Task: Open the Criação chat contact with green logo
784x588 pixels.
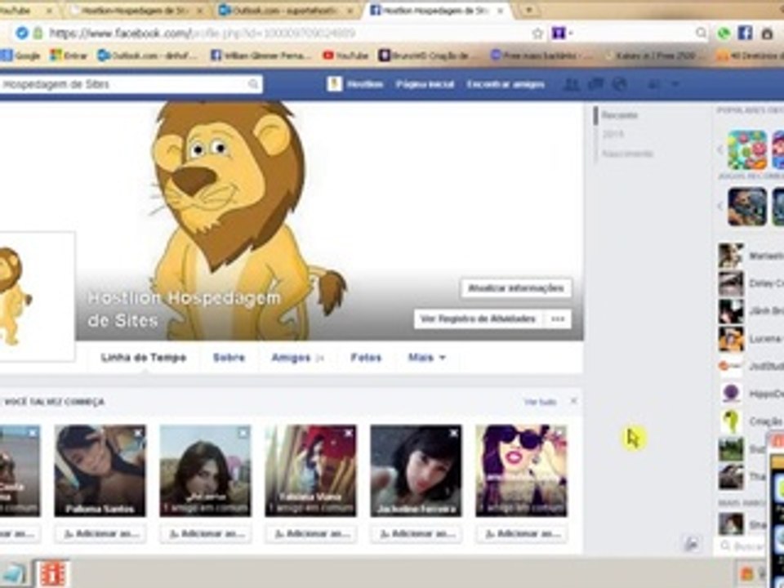Action: click(x=751, y=421)
